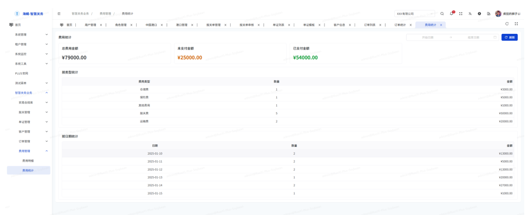Open the language translation icon
531x215 pixels.
click(x=470, y=14)
